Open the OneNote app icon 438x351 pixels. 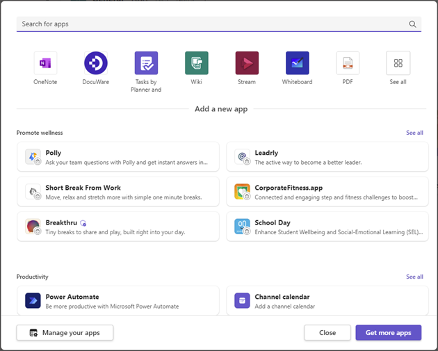click(x=45, y=63)
